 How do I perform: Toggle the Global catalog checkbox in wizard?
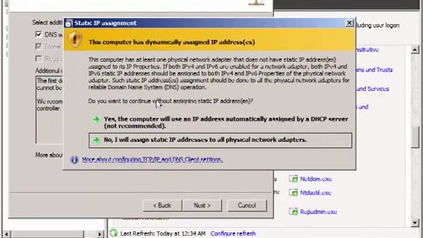pyautogui.click(x=38, y=46)
